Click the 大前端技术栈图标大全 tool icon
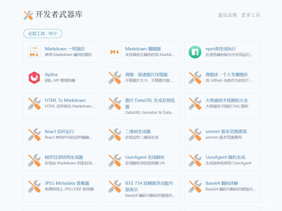The width and height of the screenshot is (282, 211). [195, 104]
